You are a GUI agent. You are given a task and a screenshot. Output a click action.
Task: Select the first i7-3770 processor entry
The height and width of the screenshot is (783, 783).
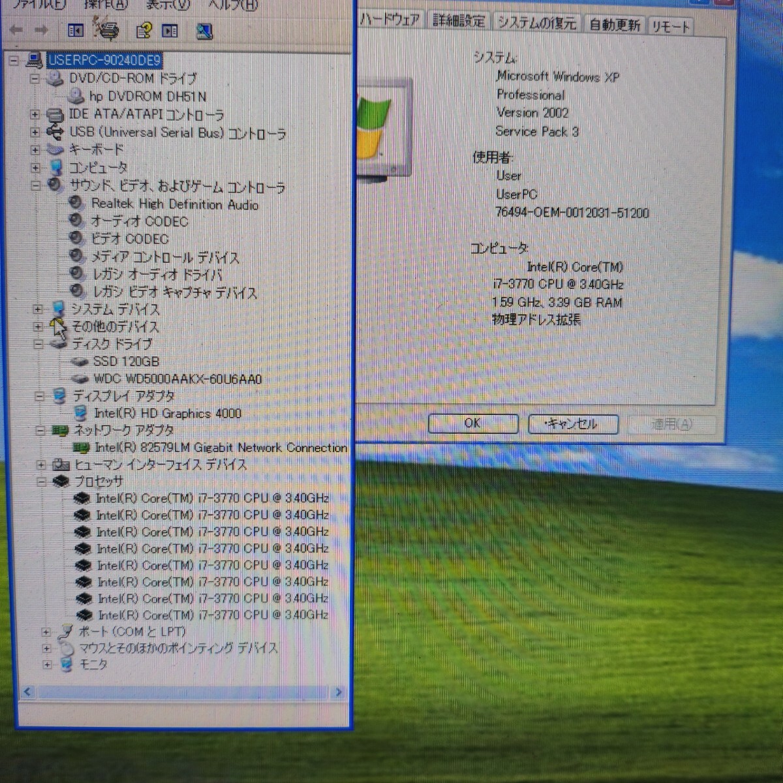point(212,498)
